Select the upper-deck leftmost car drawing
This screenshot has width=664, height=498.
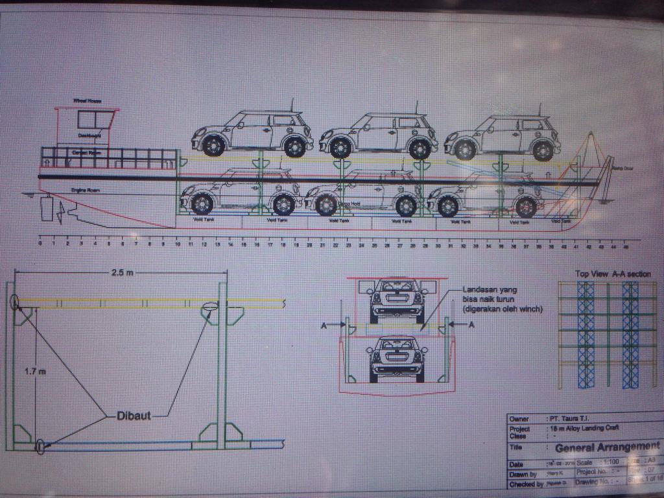[x=253, y=134]
